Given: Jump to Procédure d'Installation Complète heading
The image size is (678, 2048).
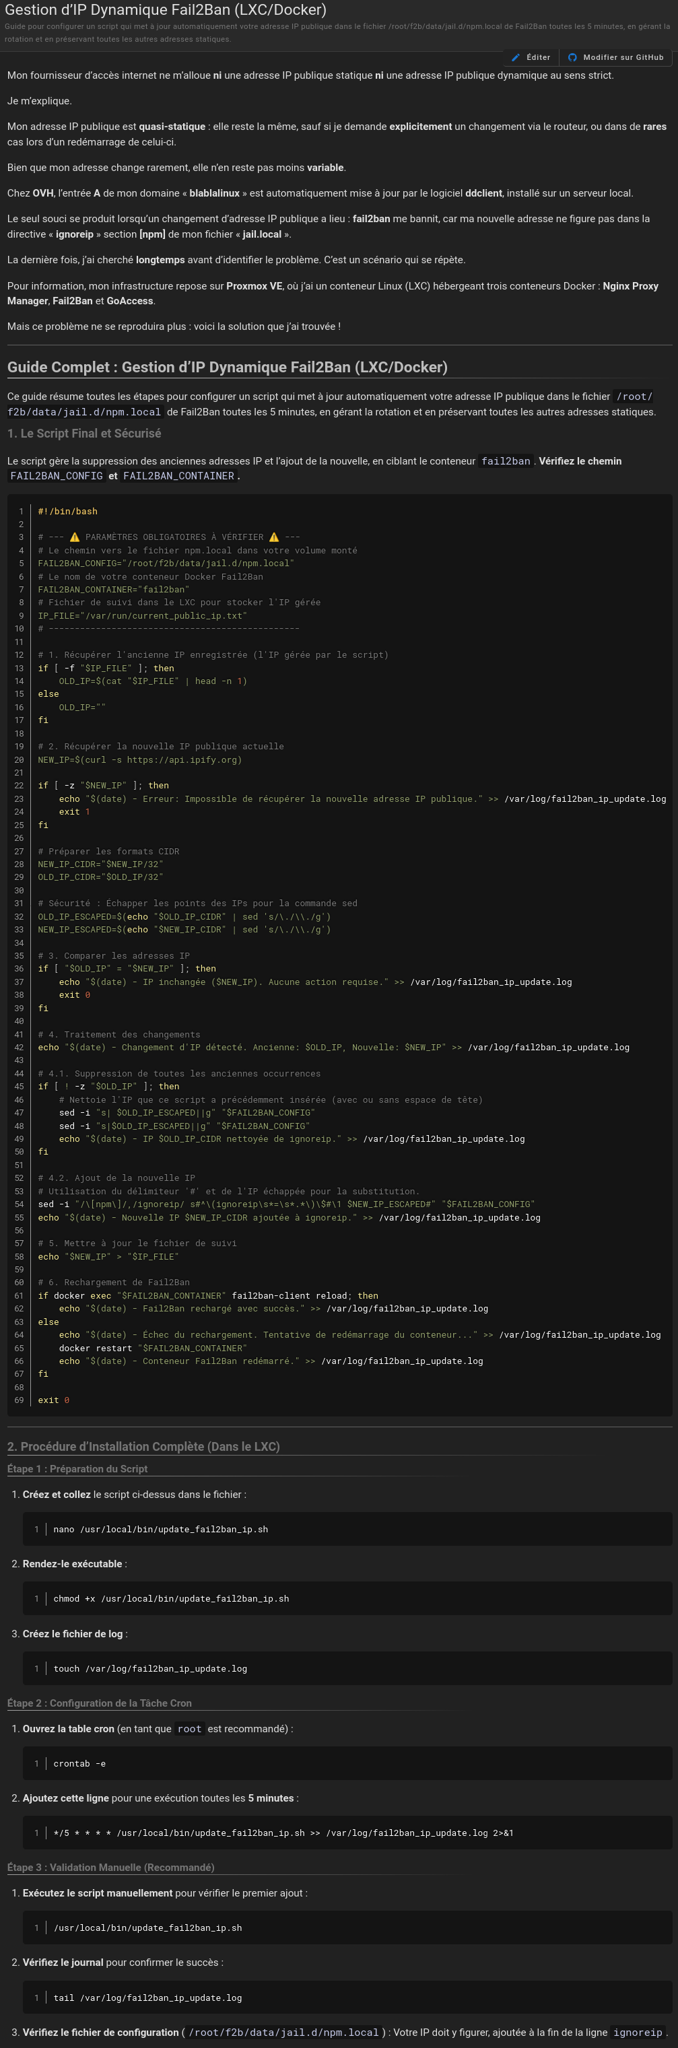Looking at the screenshot, I should tap(143, 1446).
